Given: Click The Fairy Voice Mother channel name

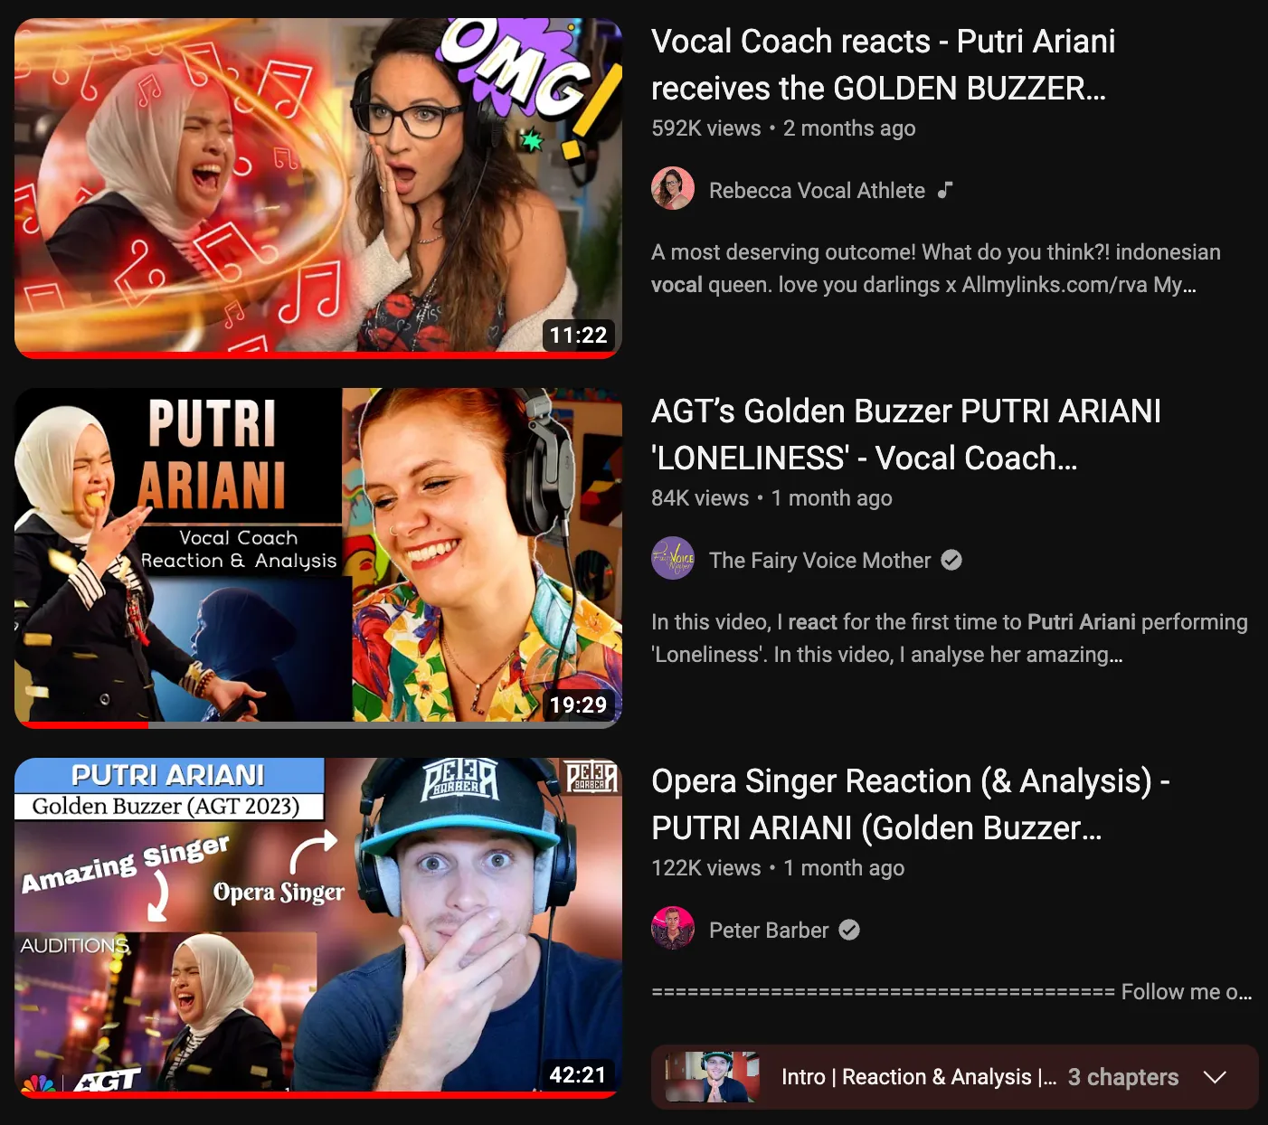Looking at the screenshot, I should click(x=819, y=560).
